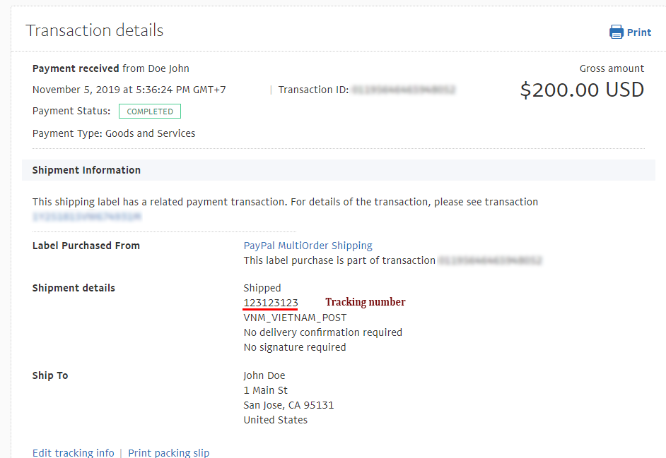
Task: Click the San Jose, CA 95131 address line
Action: tap(288, 405)
